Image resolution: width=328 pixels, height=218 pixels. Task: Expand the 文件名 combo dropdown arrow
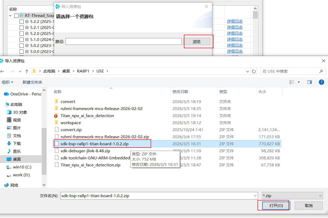(x=255, y=196)
